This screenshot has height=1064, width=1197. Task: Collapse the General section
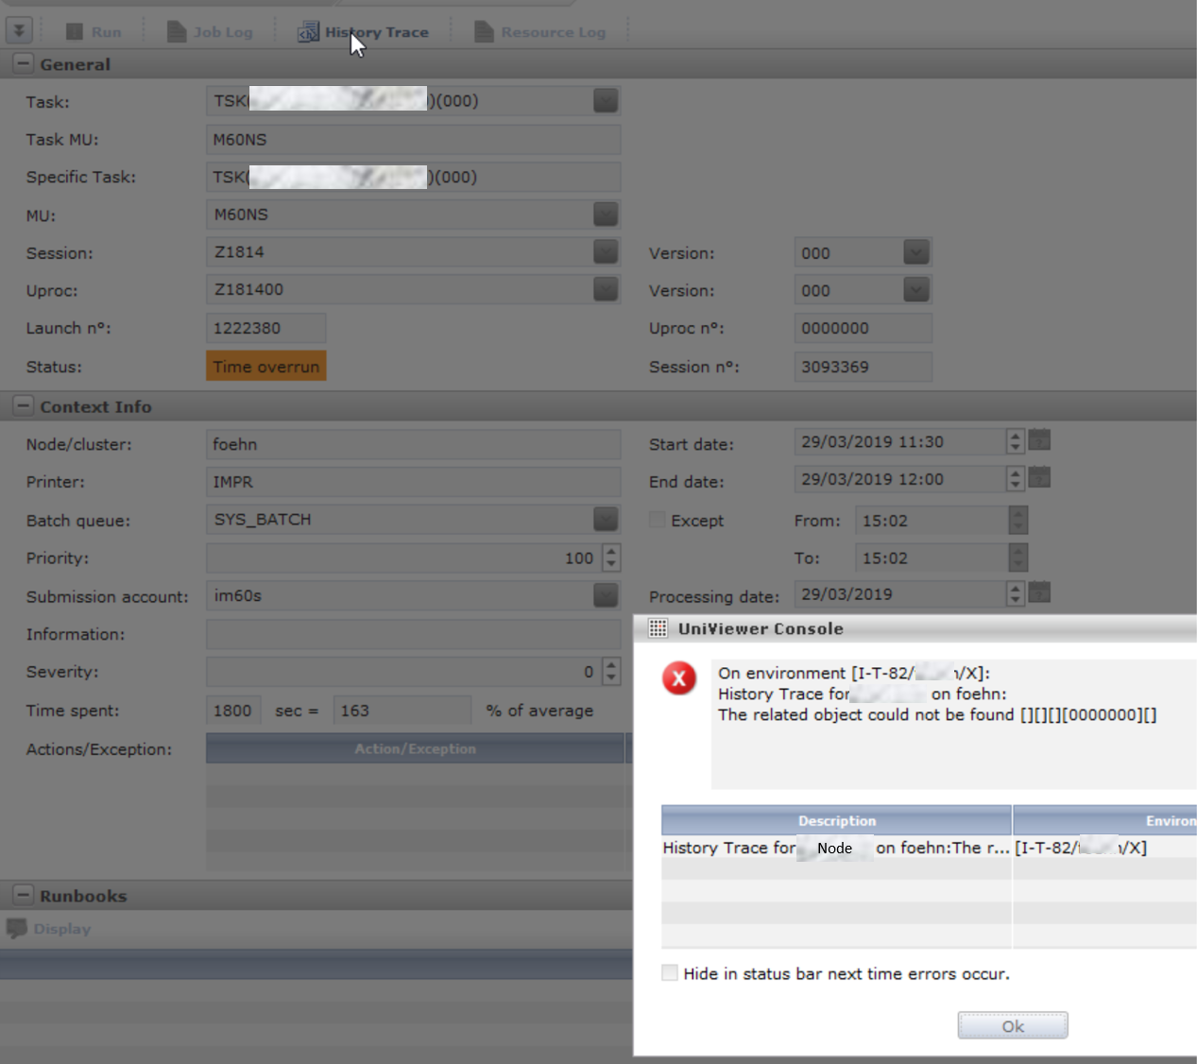coord(23,64)
